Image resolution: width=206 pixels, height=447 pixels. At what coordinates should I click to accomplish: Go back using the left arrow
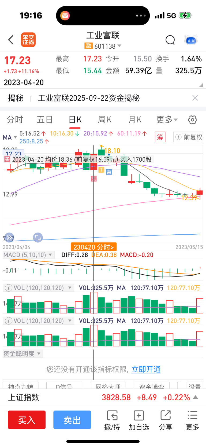11,40
